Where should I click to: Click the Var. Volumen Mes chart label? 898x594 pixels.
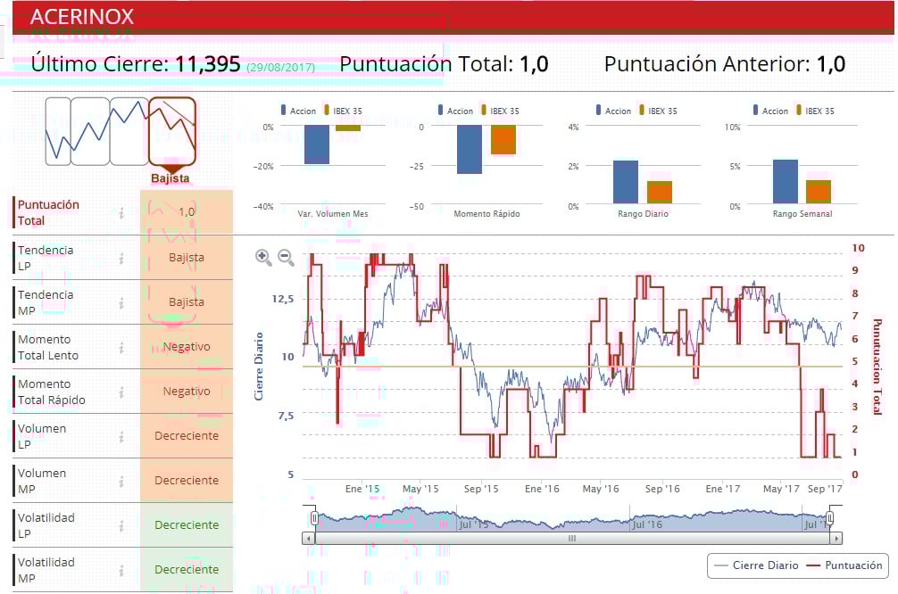(x=333, y=214)
